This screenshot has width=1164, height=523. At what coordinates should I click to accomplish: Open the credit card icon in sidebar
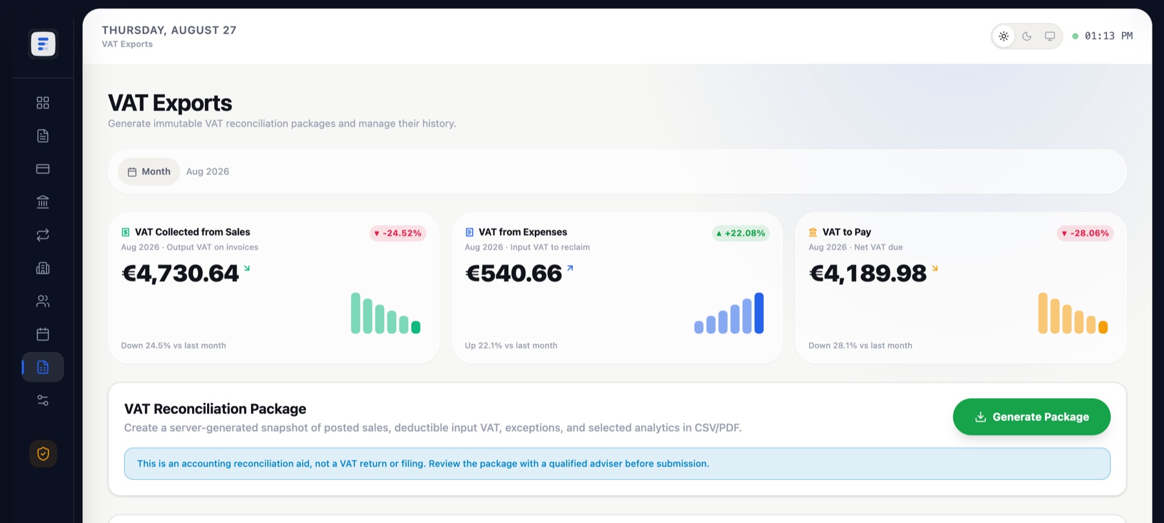tap(43, 169)
